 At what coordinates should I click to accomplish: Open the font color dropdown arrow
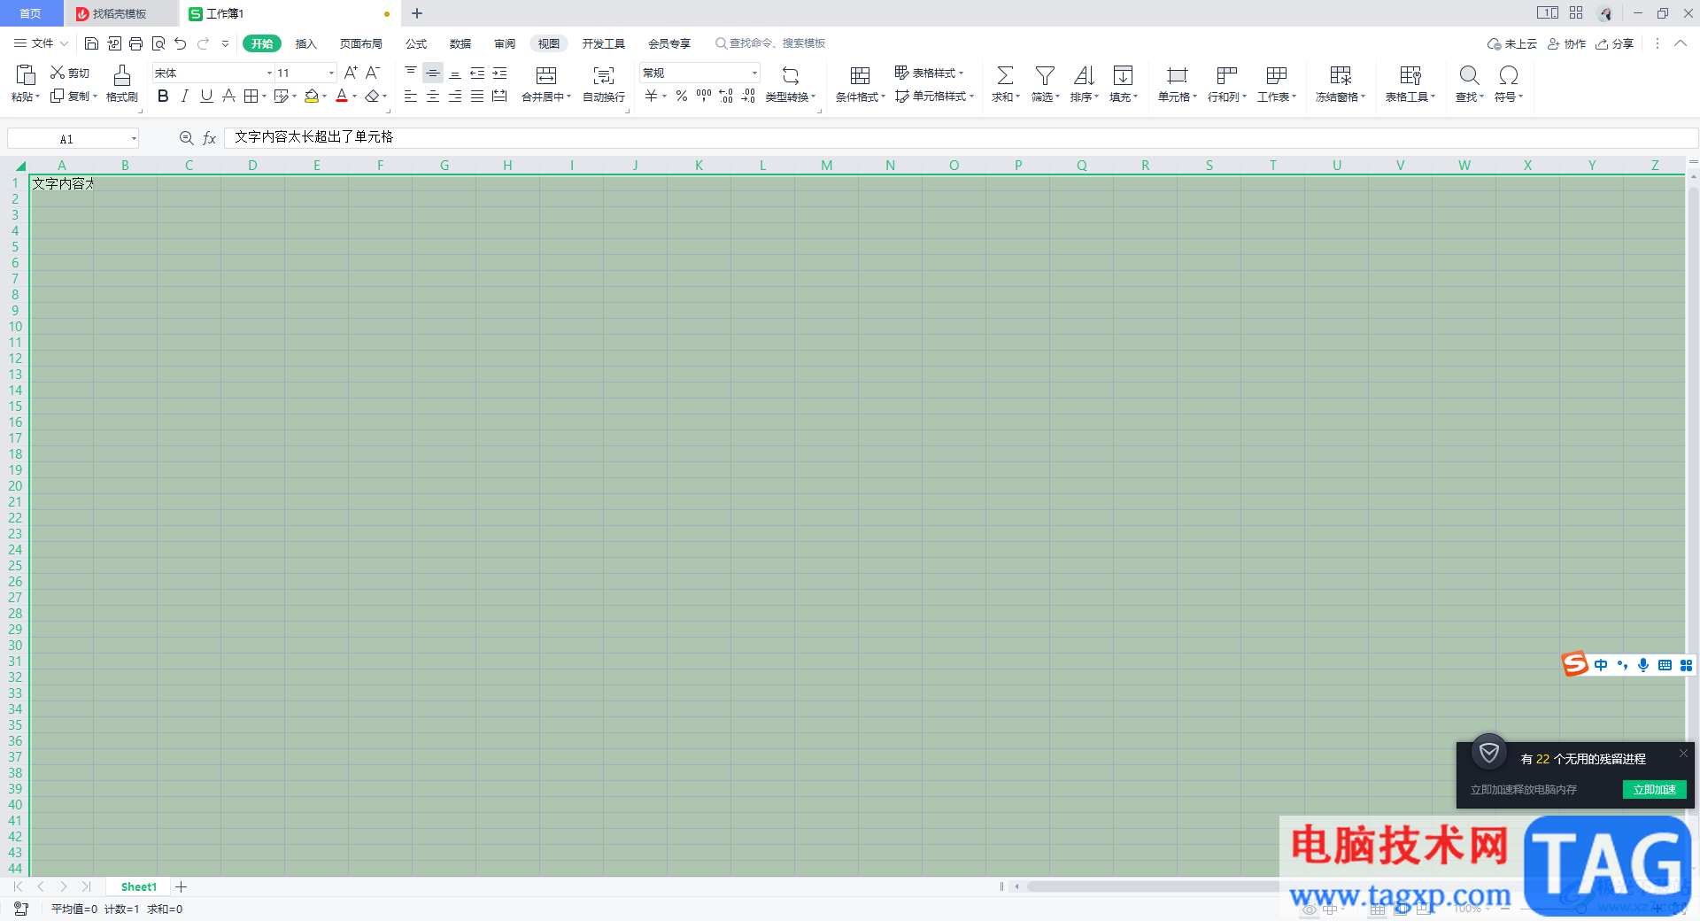coord(355,97)
